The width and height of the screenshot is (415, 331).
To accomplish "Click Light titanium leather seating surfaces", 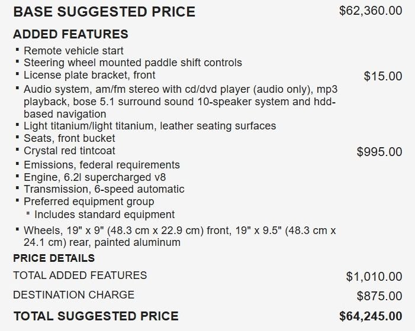I will 150,126.
